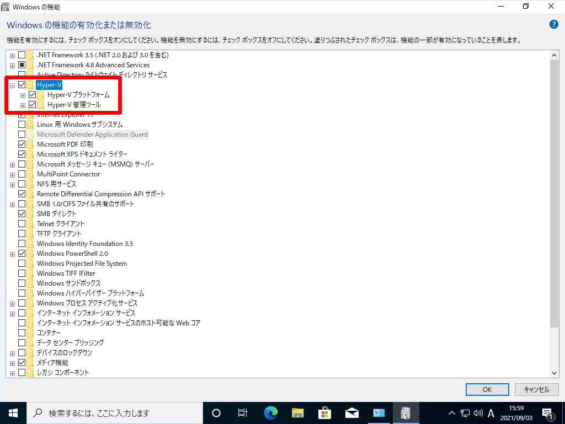Check Windows ハイパーバイザー プラットフォーム checkbox

pos(22,293)
